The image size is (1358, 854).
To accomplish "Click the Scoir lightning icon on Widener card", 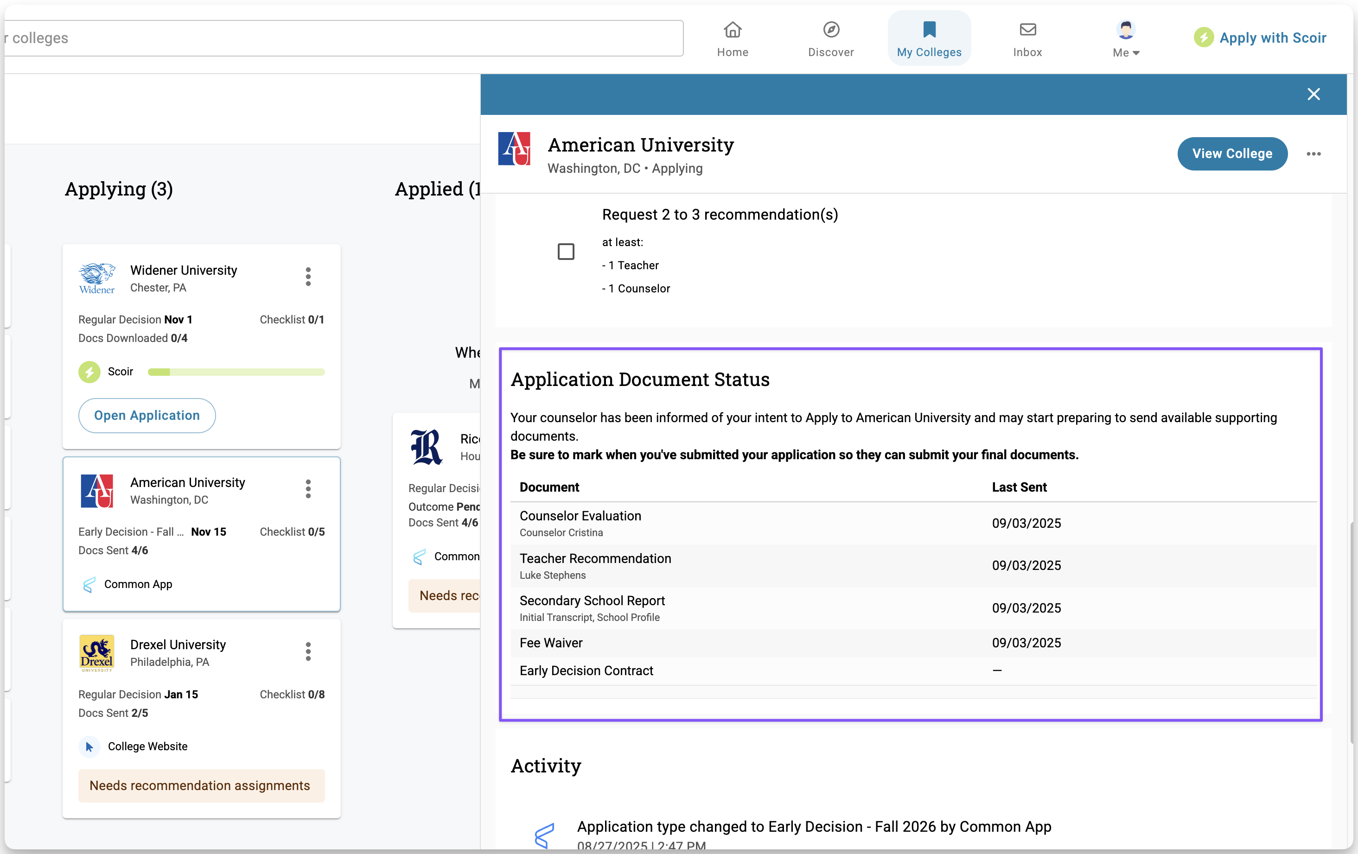I will (x=89, y=372).
